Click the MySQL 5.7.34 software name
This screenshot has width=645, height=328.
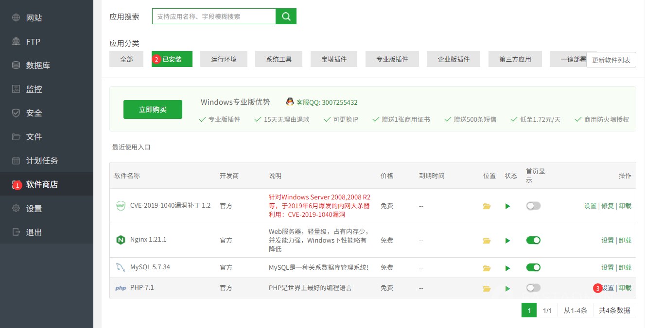point(150,267)
